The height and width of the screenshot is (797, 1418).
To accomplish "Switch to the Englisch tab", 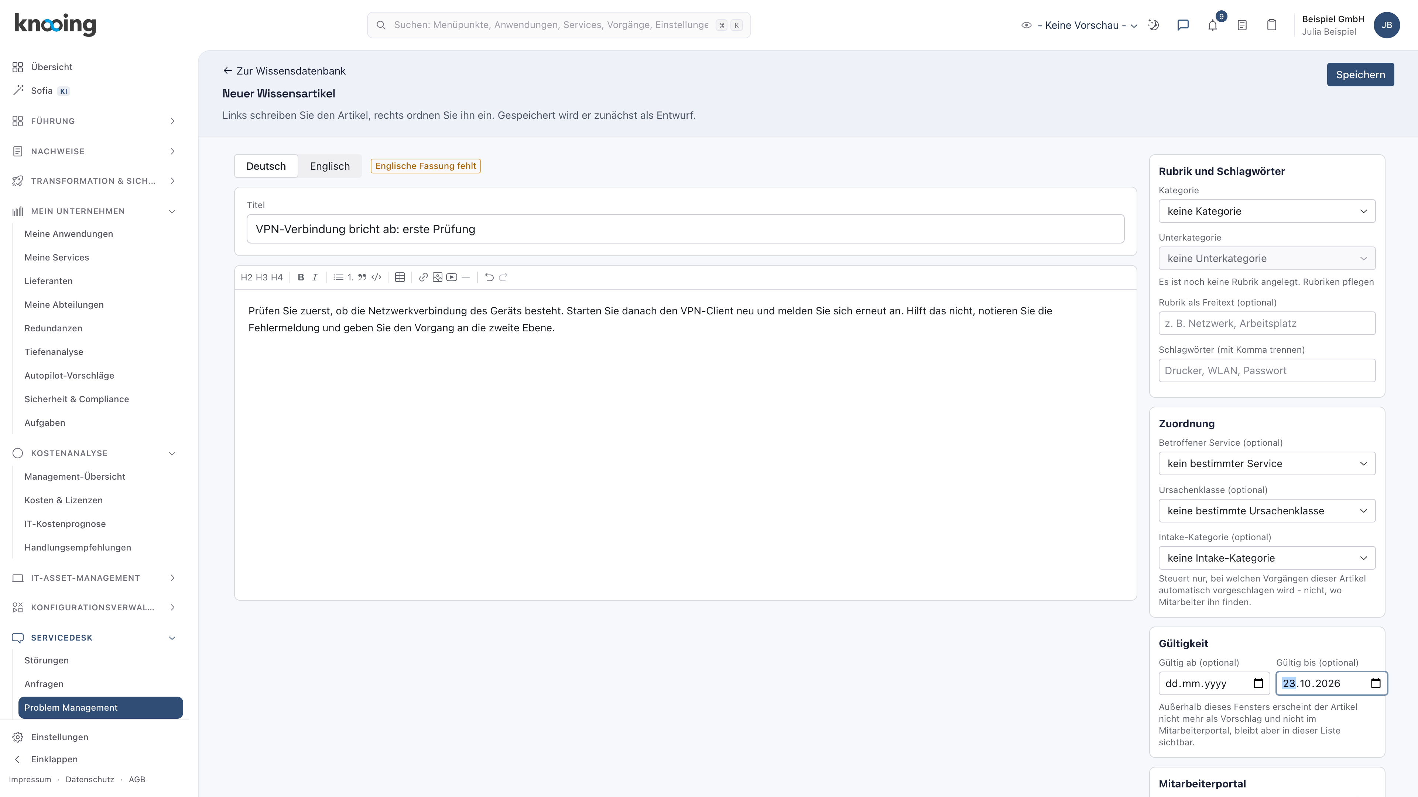I will pos(330,166).
